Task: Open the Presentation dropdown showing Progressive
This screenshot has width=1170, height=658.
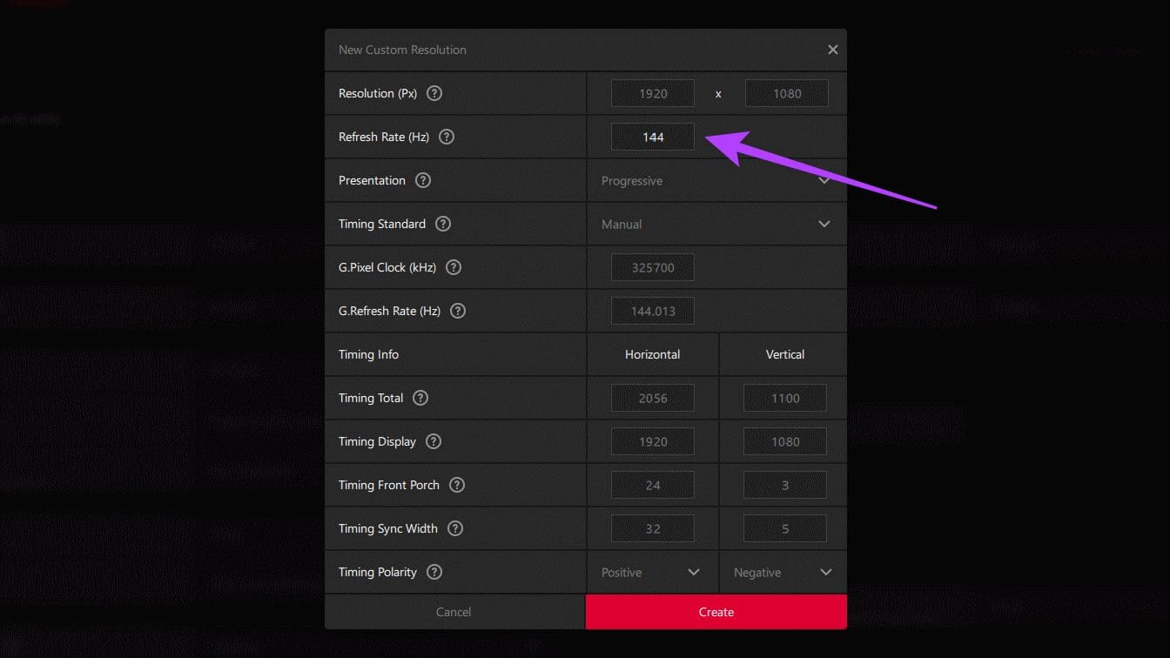Action: (x=716, y=180)
